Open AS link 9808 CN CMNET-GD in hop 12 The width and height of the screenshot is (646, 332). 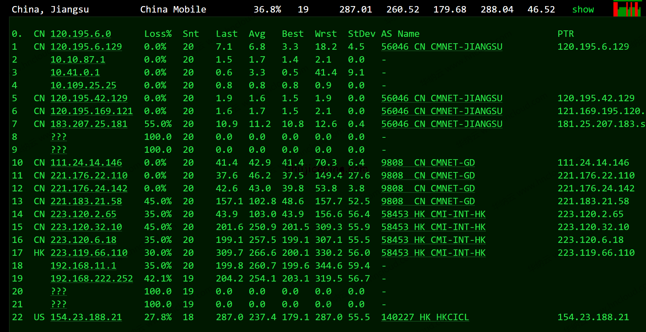[428, 189]
